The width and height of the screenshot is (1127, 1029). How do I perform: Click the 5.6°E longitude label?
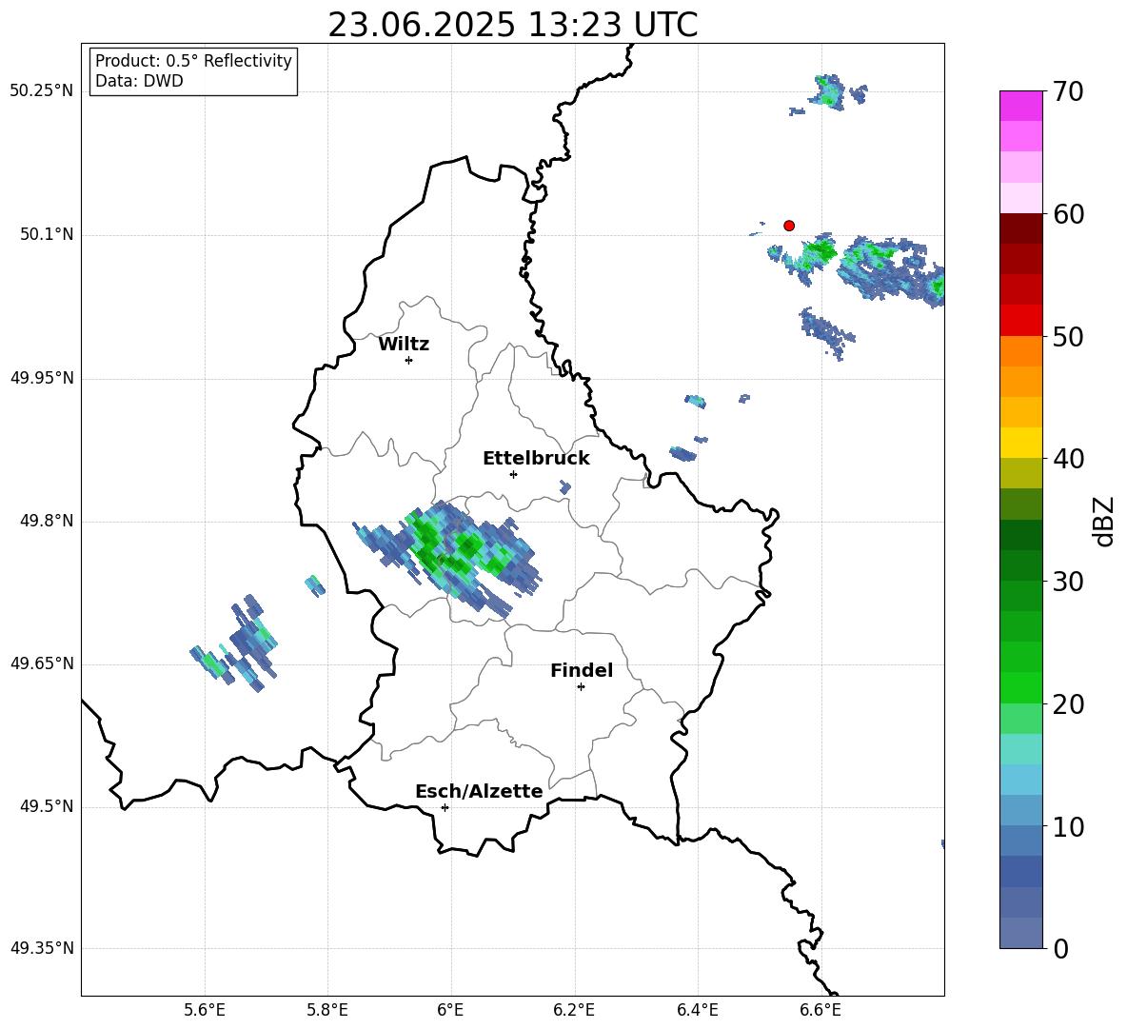[x=205, y=1010]
